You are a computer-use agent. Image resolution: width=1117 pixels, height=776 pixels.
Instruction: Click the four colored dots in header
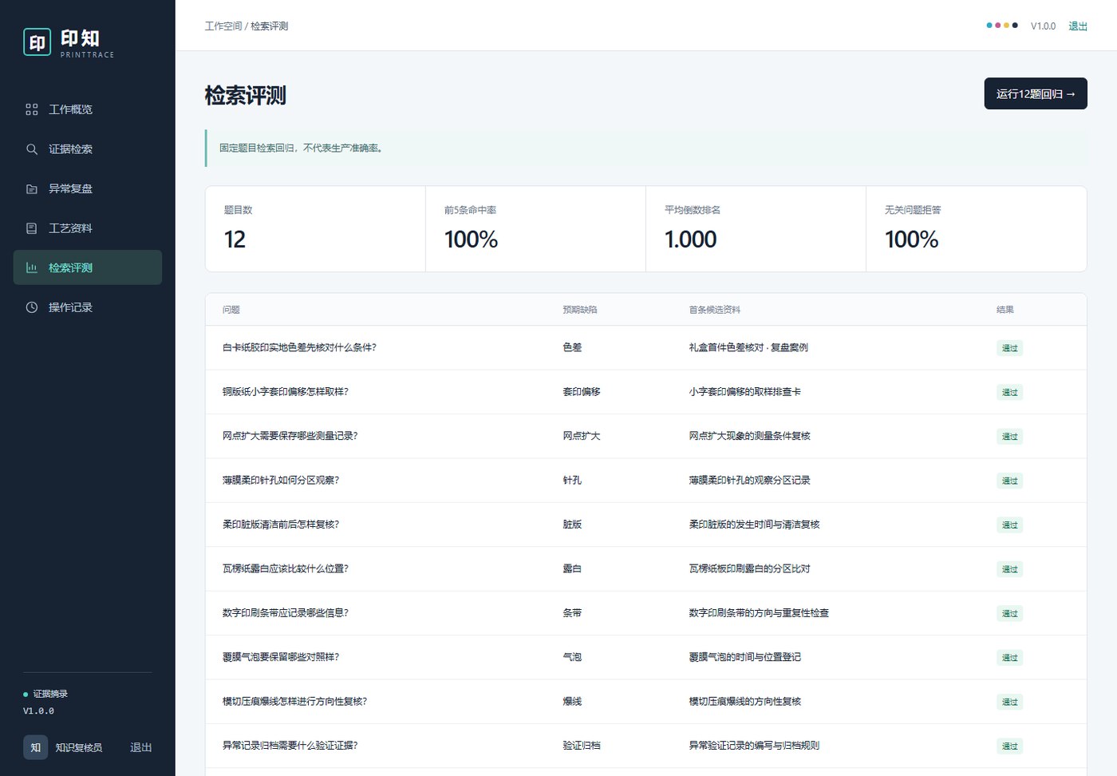point(1002,26)
